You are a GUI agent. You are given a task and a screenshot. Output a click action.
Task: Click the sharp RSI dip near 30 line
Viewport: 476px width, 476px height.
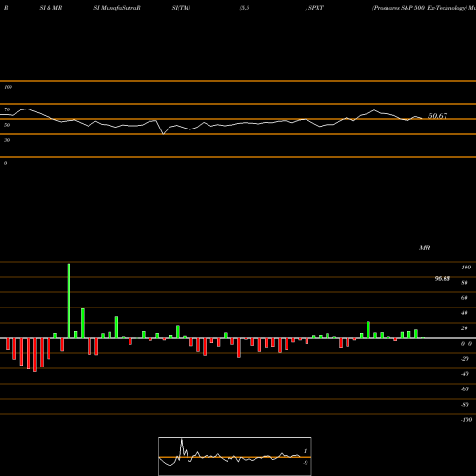(x=163, y=134)
